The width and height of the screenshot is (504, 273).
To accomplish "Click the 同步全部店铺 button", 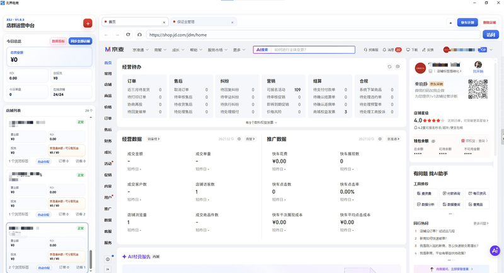I will 81,41.
